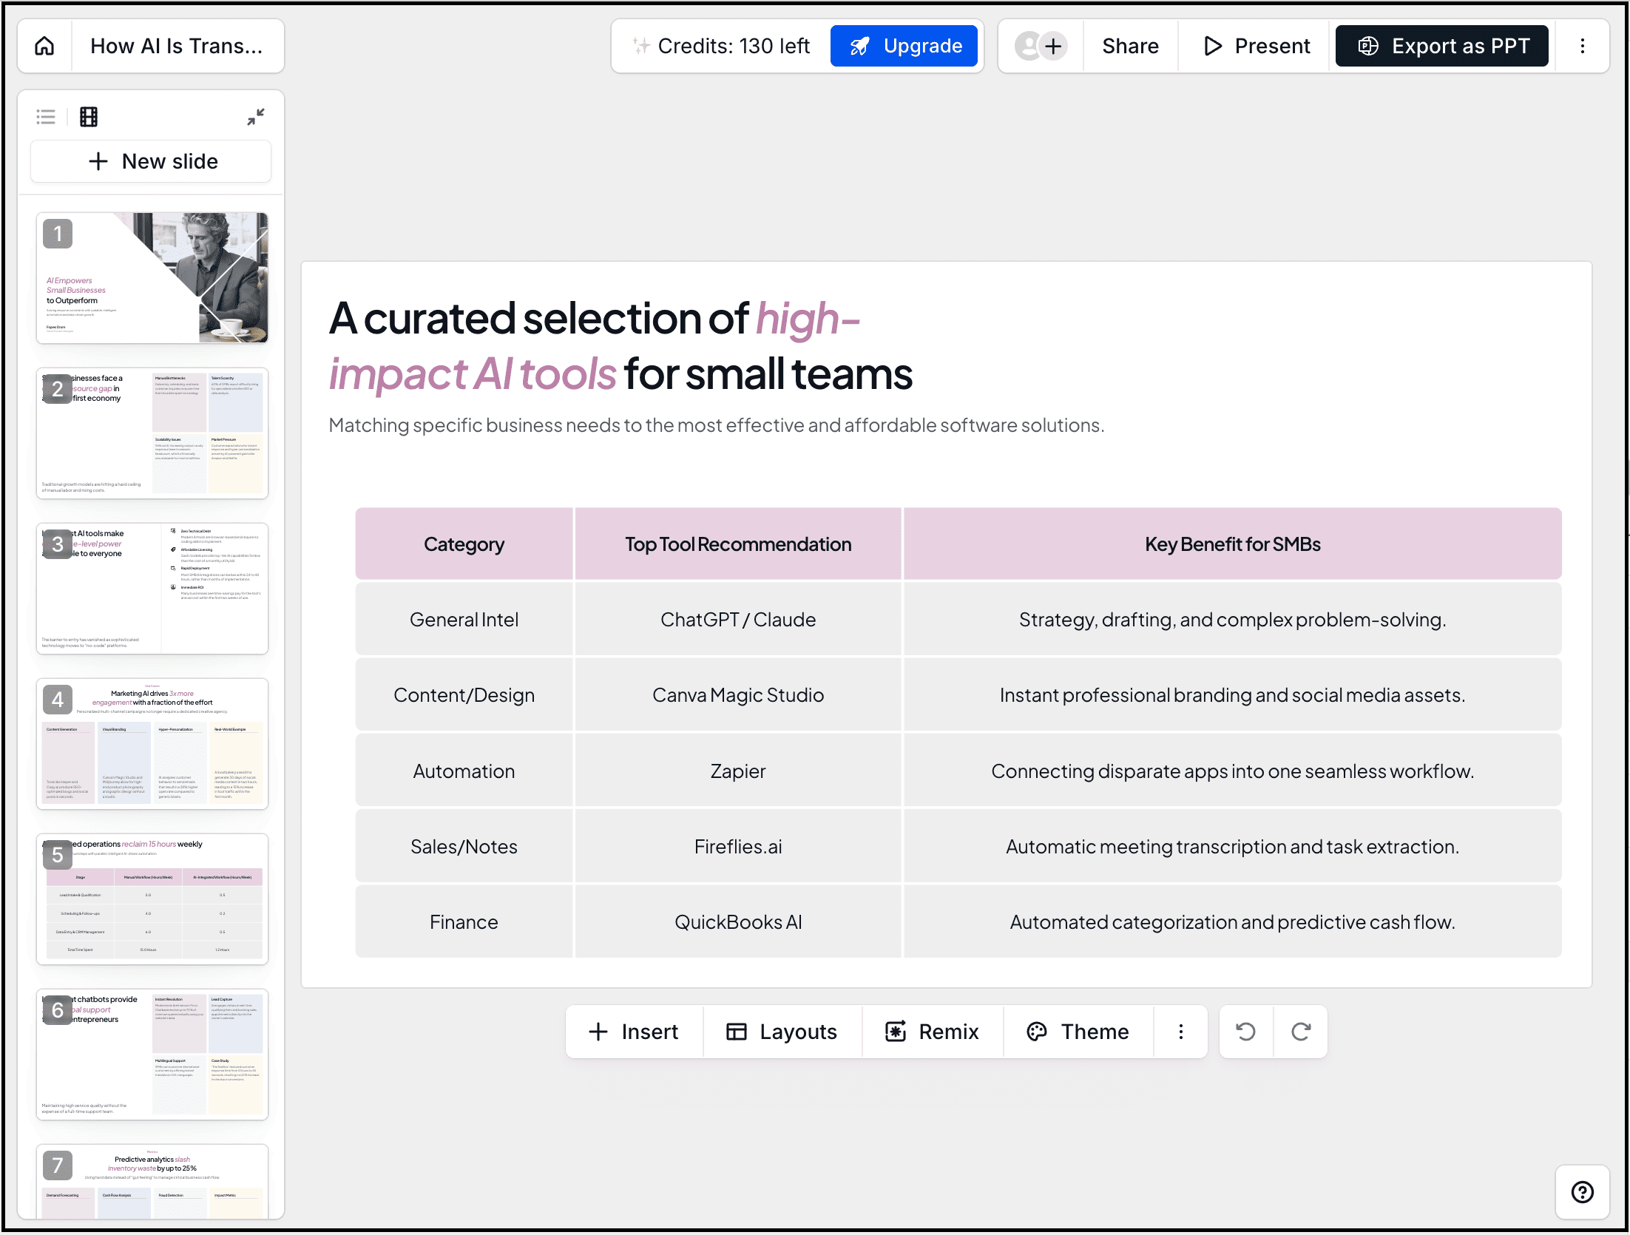Select slide 7 Predictive analytics thumbnail
Screen dimensions: 1630x1235
point(152,1181)
